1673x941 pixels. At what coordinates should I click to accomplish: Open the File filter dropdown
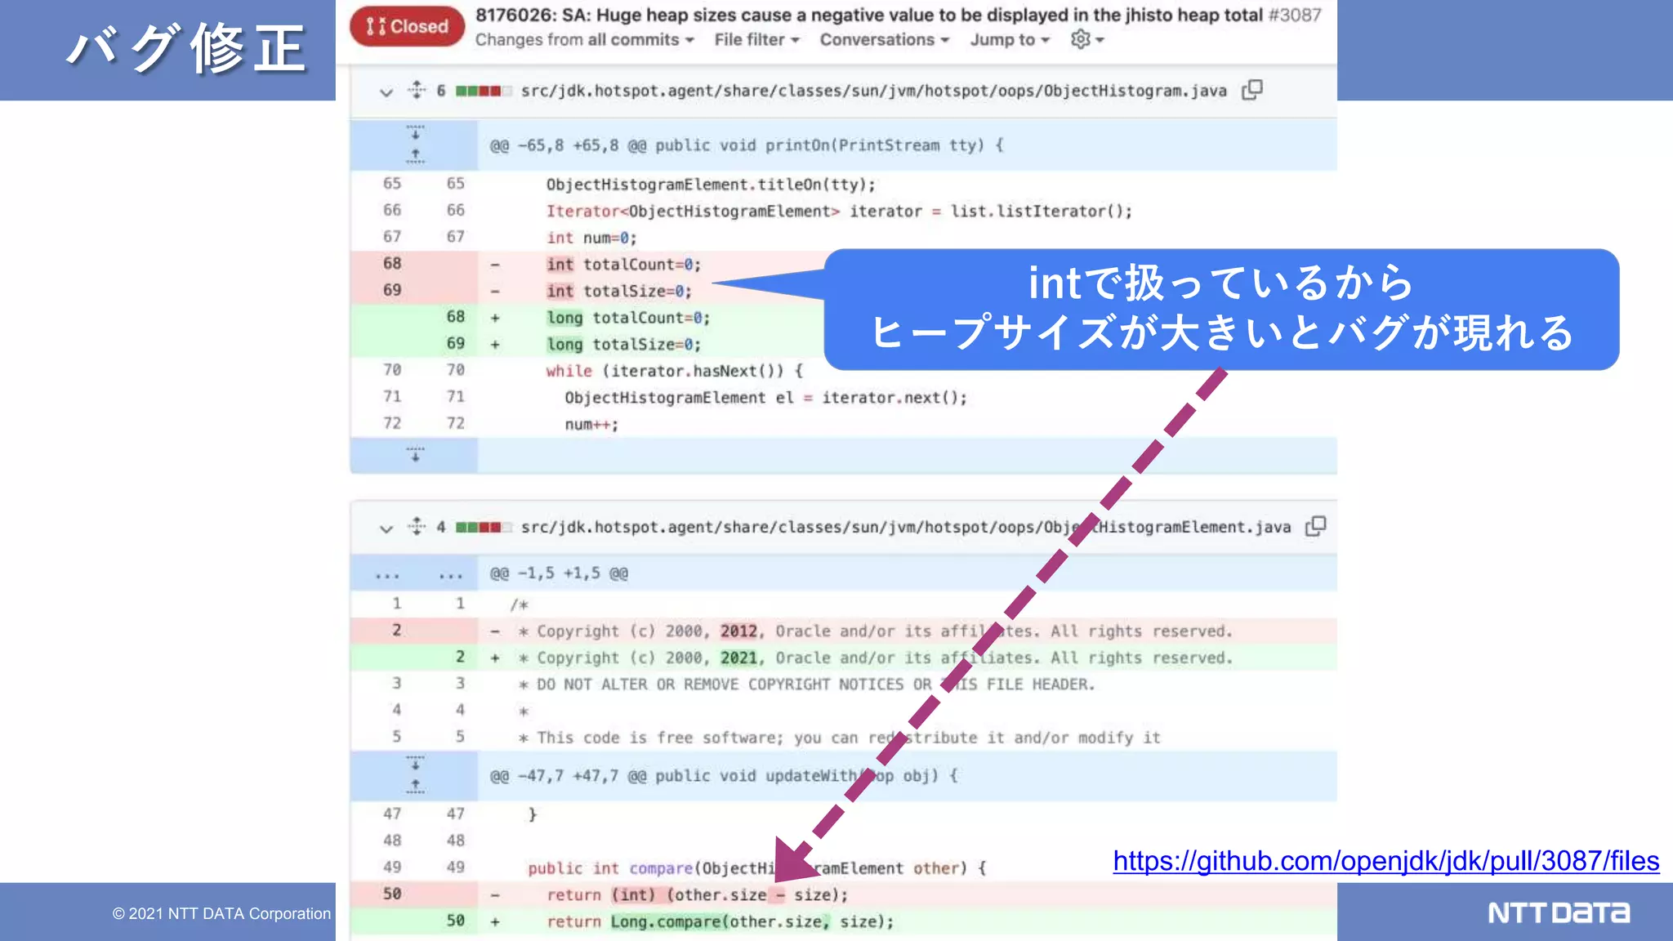coord(756,40)
